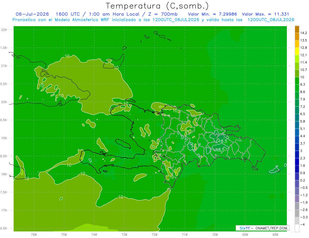Click the colorbar label '7.9'

(x=303, y=99)
